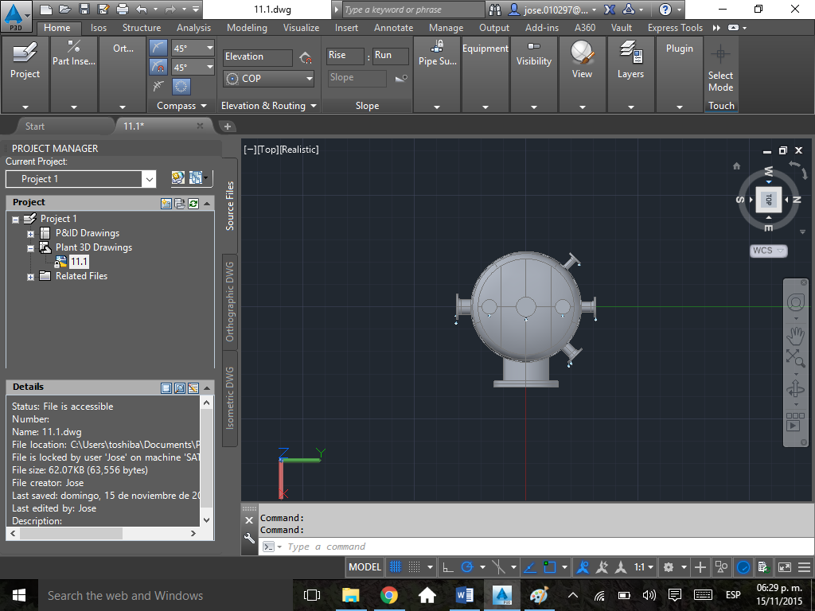Select the Pan hand tool in navigation bar
The image size is (815, 611).
click(x=795, y=336)
